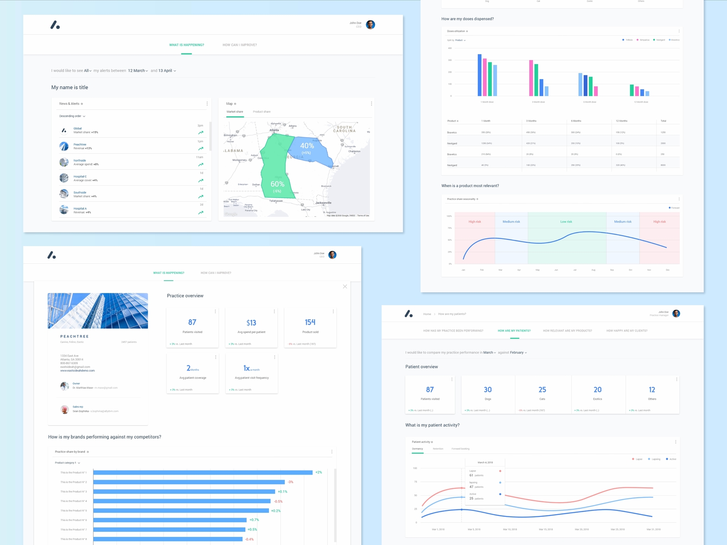Toggle the Active legend series
This screenshot has width=727, height=545.
point(671,459)
